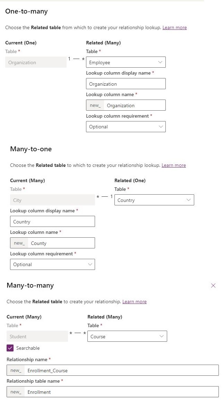Open Learn more link in Many-to-one section
This screenshot has width=223, height=408.
[x=174, y=165]
